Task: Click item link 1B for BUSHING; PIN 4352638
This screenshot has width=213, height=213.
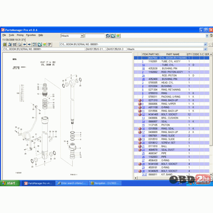Action: pyautogui.click(x=143, y=69)
